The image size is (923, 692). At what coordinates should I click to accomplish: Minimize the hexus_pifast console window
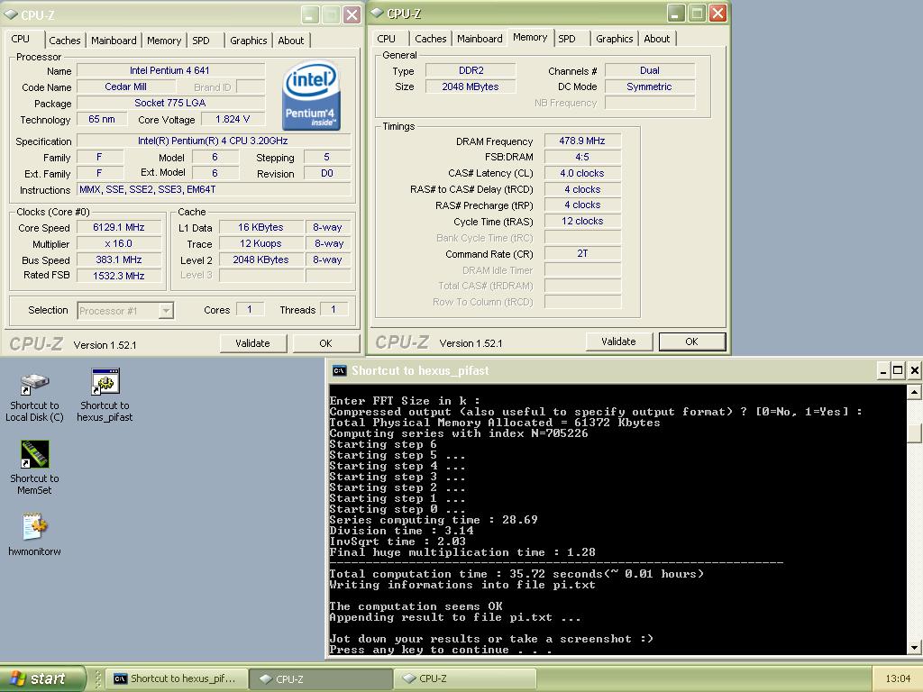(882, 370)
